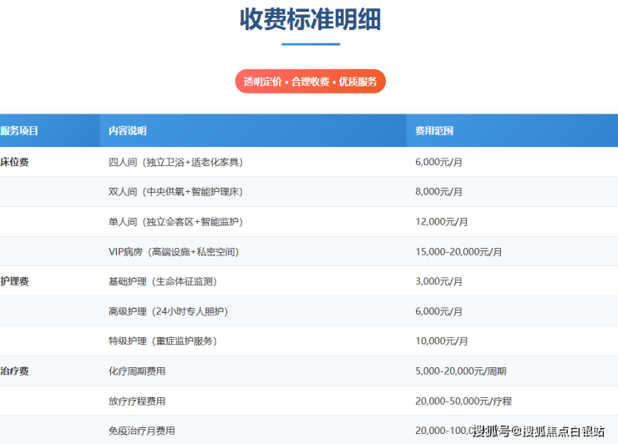This screenshot has height=444, width=618.
Task: Click the 费用范围 column header
Action: coord(434,131)
